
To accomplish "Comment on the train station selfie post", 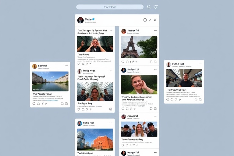I will point(172,100).
